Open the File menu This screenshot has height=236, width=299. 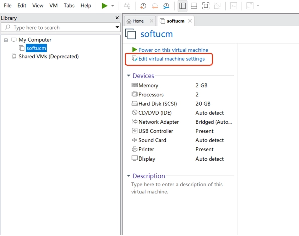(8, 6)
